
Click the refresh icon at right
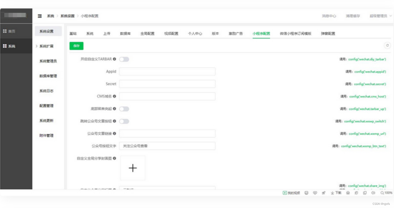(387, 46)
